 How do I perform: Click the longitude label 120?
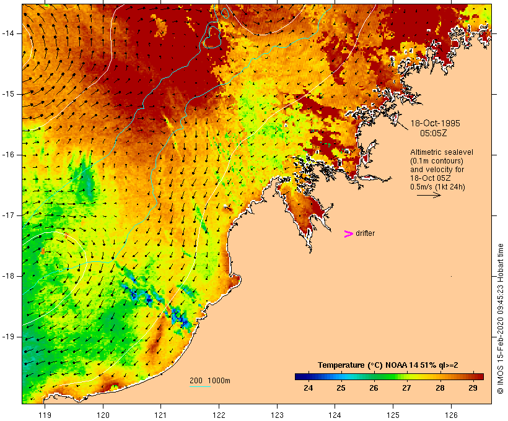point(103,415)
